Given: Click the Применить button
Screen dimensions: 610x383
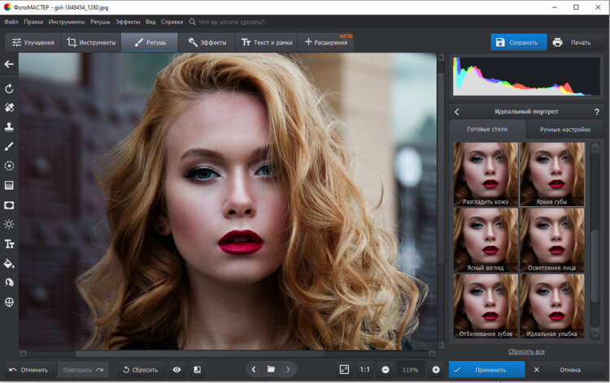Looking at the screenshot, I should tap(486, 370).
